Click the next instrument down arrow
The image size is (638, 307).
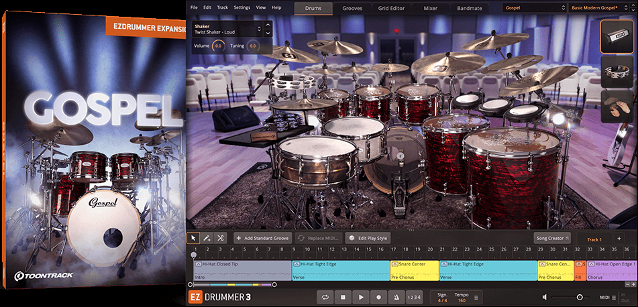[x=267, y=33]
